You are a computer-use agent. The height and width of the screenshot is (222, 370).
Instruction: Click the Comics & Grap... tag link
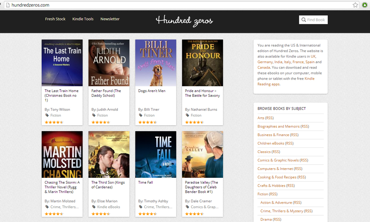pyautogui.click(x=205, y=207)
